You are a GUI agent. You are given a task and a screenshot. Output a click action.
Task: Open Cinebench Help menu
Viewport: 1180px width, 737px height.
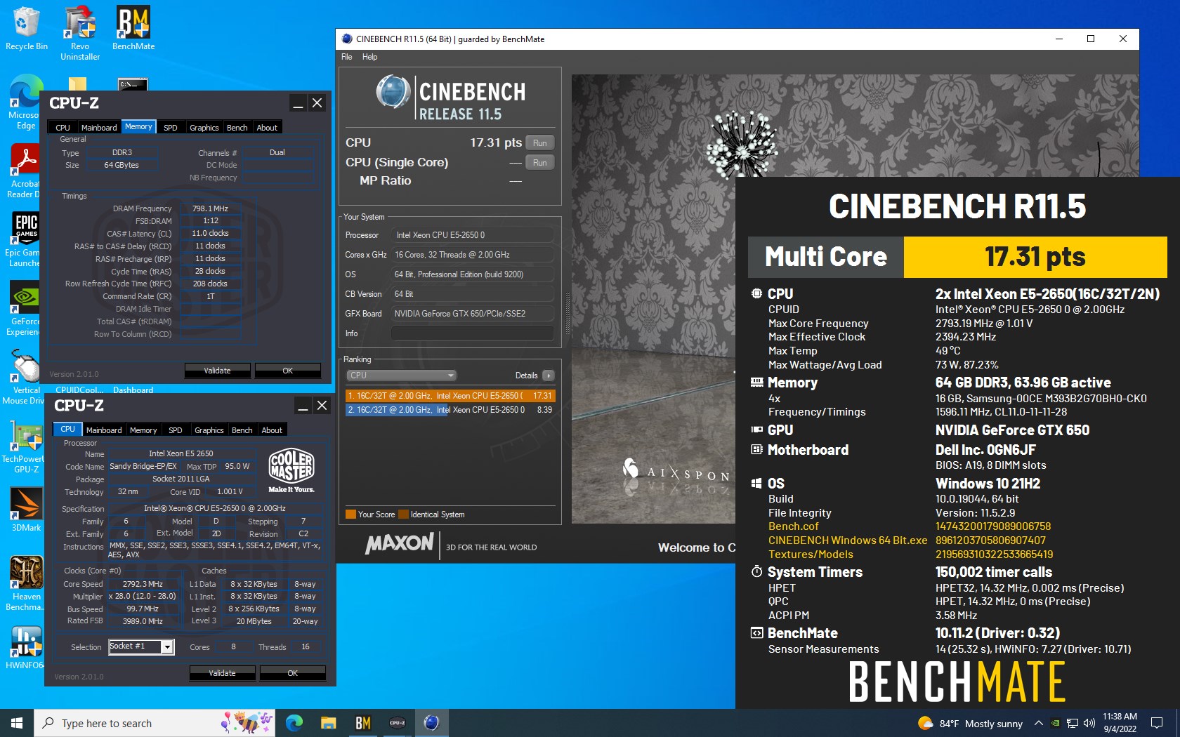[369, 57]
